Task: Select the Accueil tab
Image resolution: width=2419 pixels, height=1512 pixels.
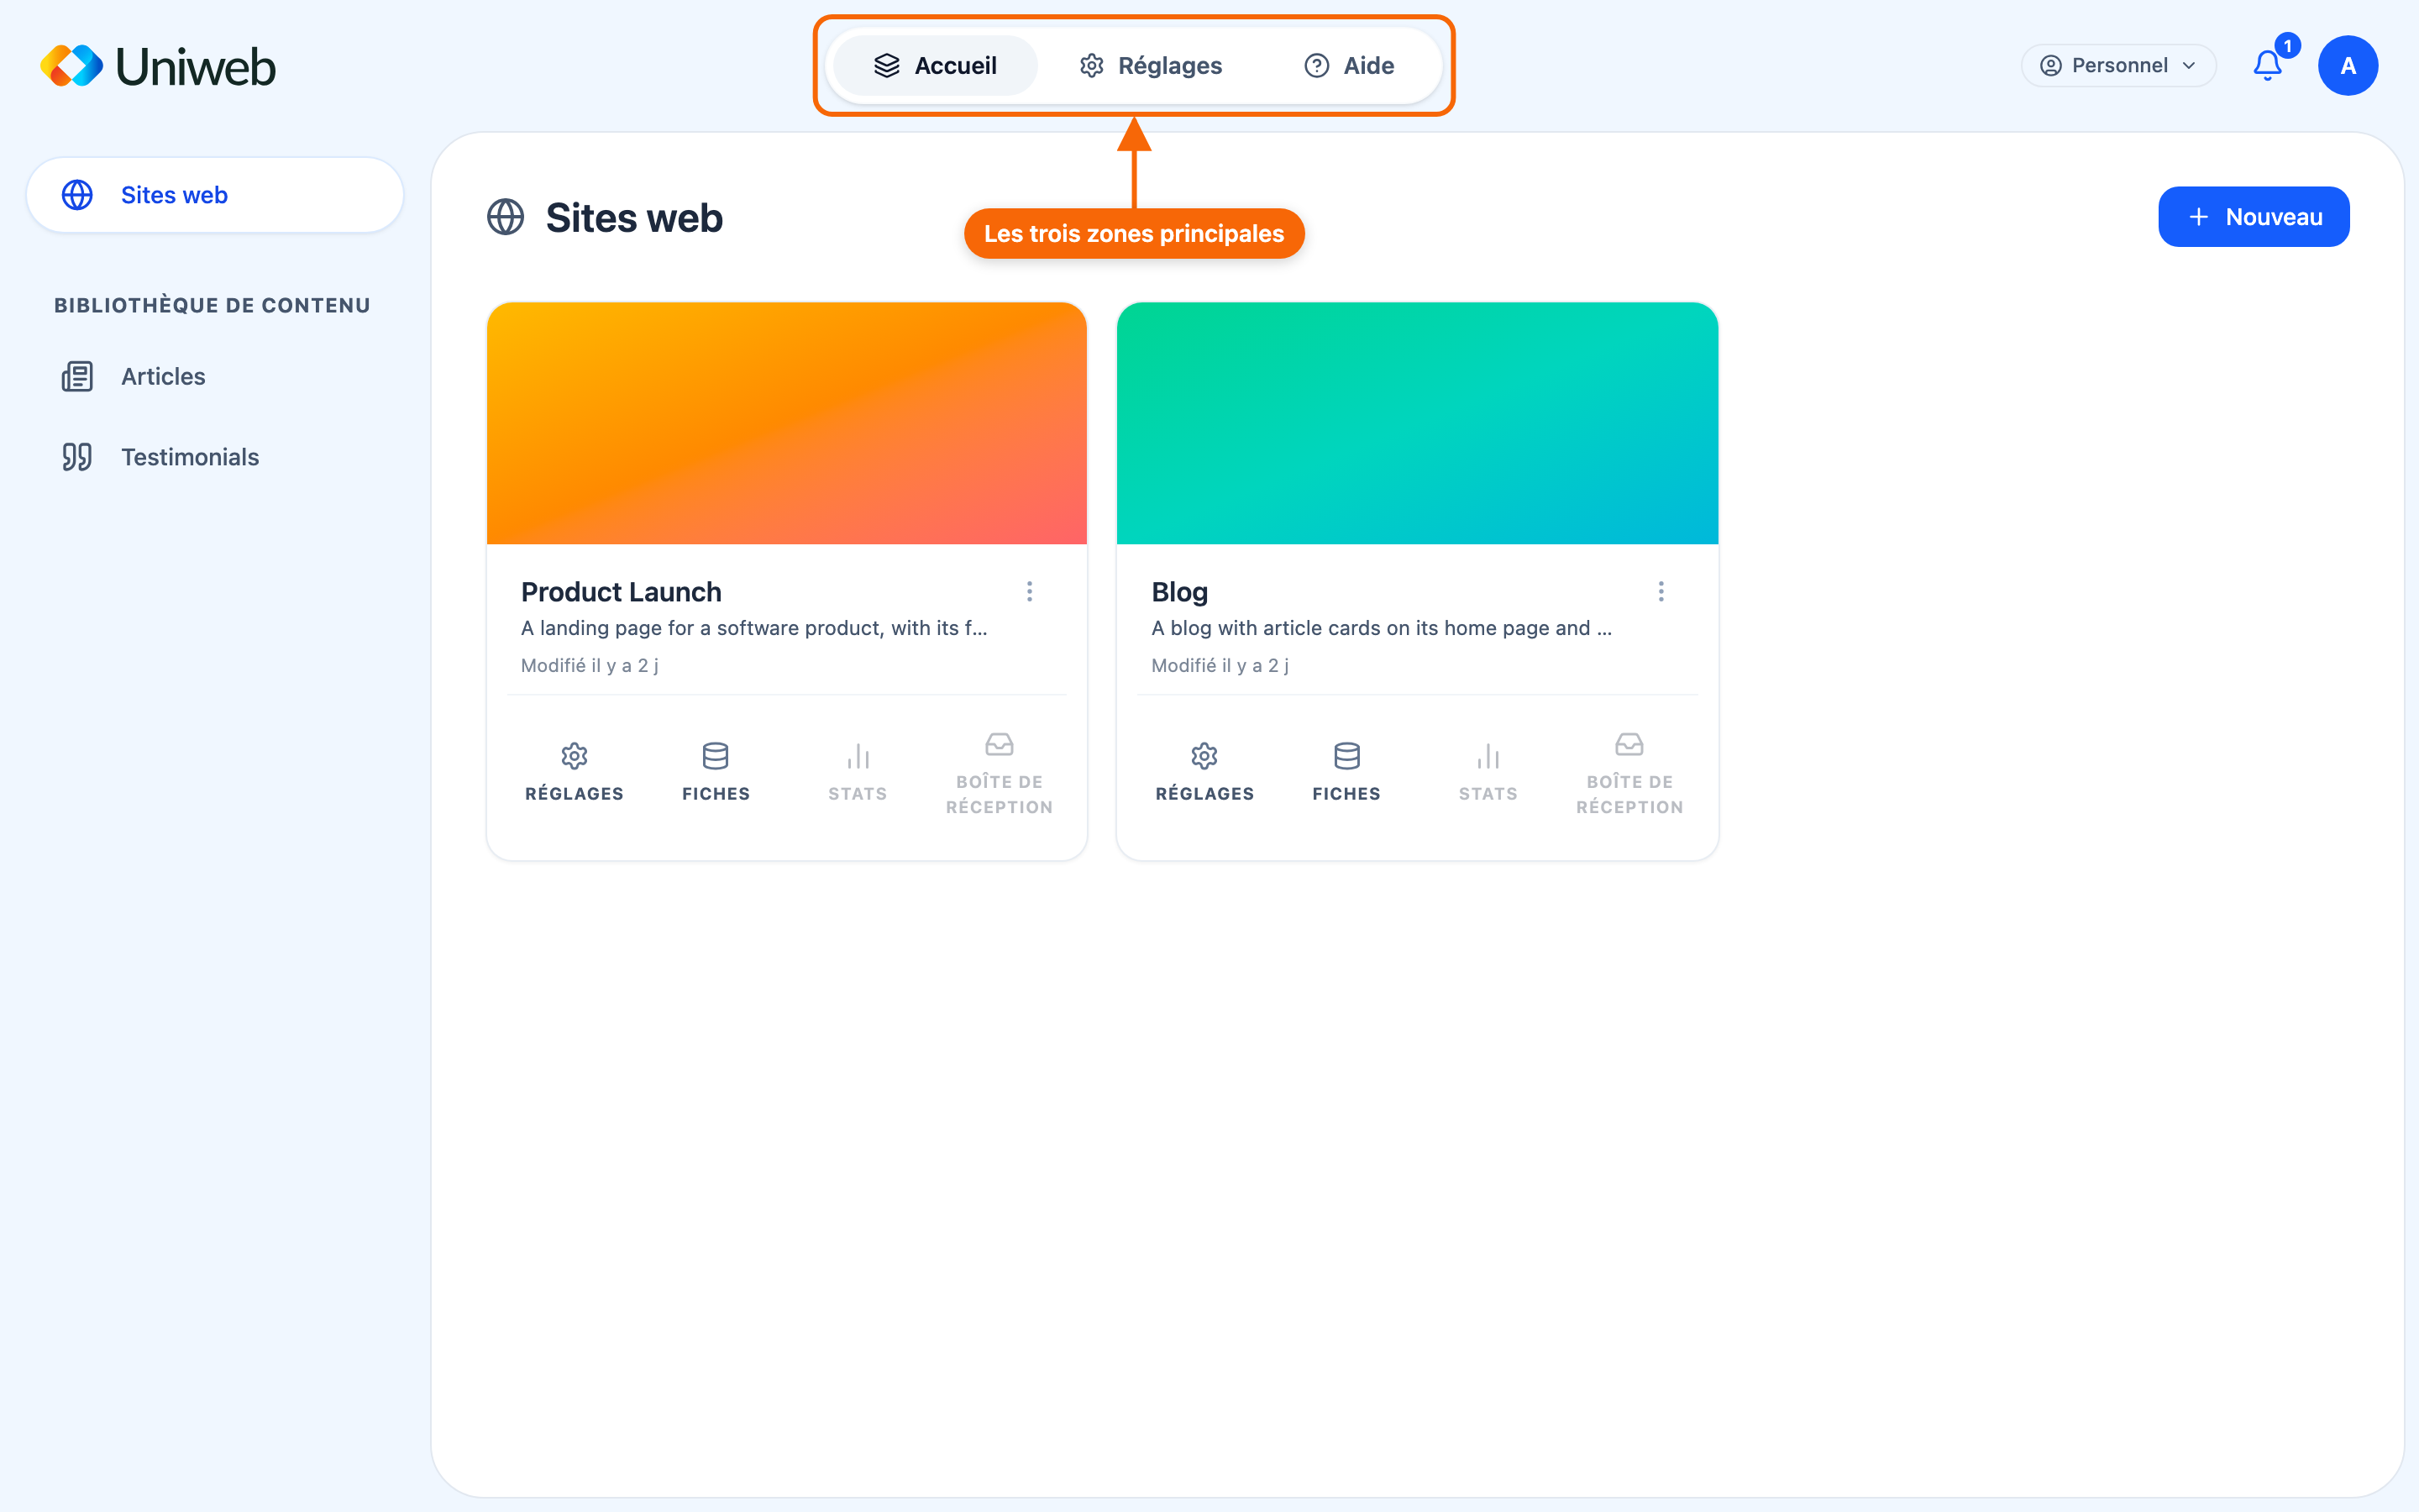Action: point(936,66)
